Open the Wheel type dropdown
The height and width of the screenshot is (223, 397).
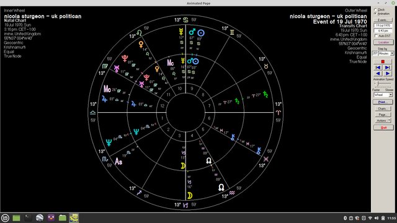pyautogui.click(x=390, y=95)
